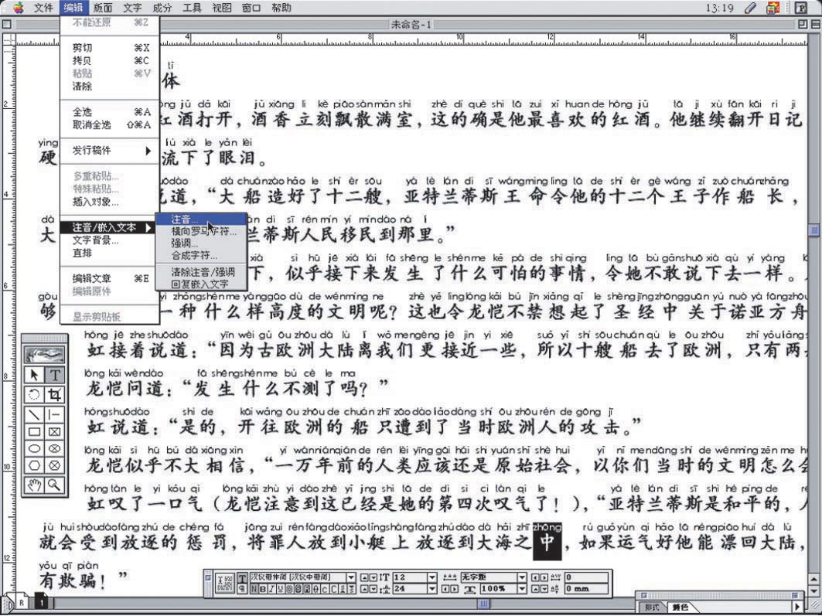
Task: Activate the Zoom magnifier tool
Action: pos(55,485)
